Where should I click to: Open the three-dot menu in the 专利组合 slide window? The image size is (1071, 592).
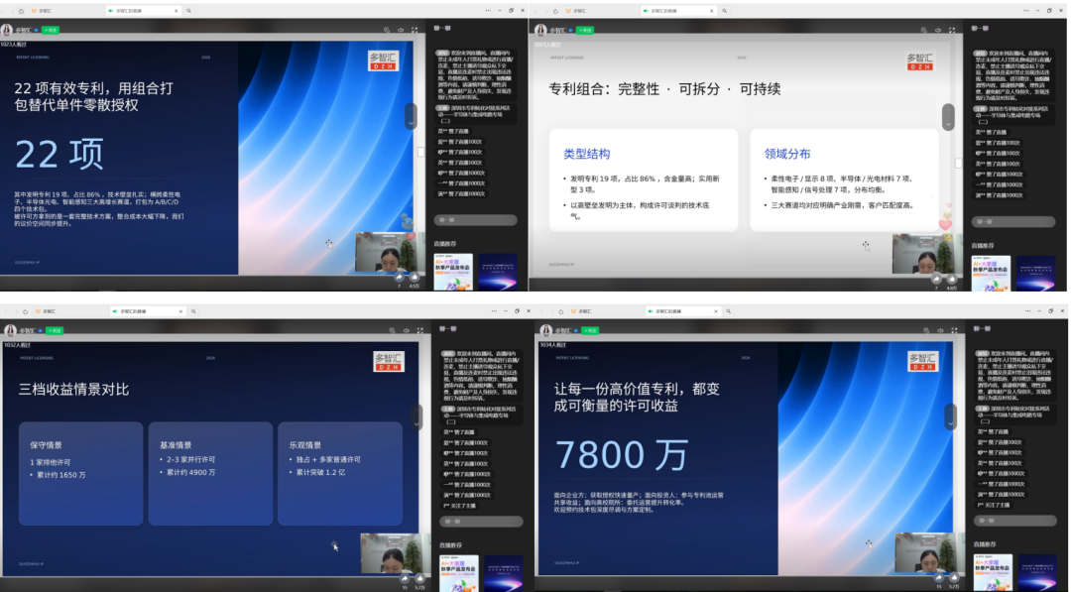(x=1025, y=11)
